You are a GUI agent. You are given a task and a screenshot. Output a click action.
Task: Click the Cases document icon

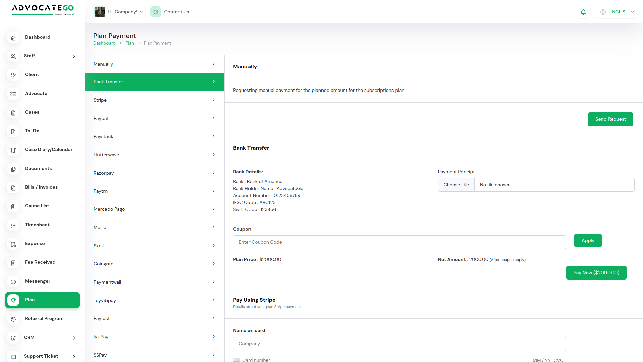click(x=13, y=113)
